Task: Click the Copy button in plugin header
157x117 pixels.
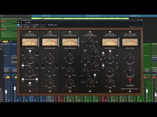Action: (x=34, y=27)
